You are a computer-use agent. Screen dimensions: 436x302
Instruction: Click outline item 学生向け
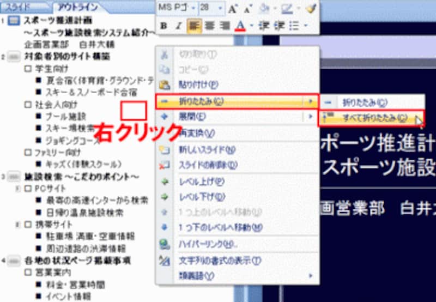tap(52, 69)
